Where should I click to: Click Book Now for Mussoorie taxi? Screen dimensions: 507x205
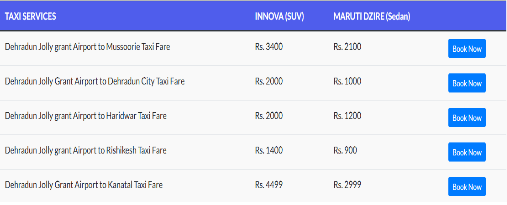[x=467, y=49]
